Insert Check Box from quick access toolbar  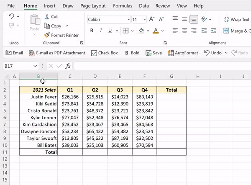[x=104, y=53]
